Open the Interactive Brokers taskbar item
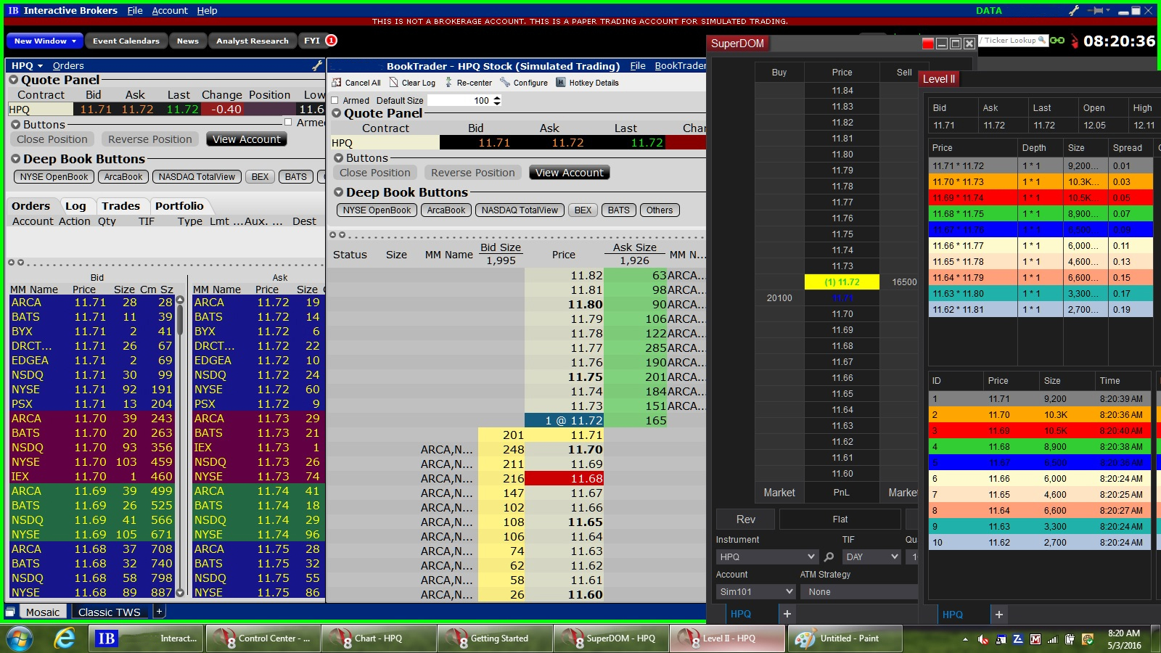This screenshot has height=653, width=1161. [x=146, y=638]
